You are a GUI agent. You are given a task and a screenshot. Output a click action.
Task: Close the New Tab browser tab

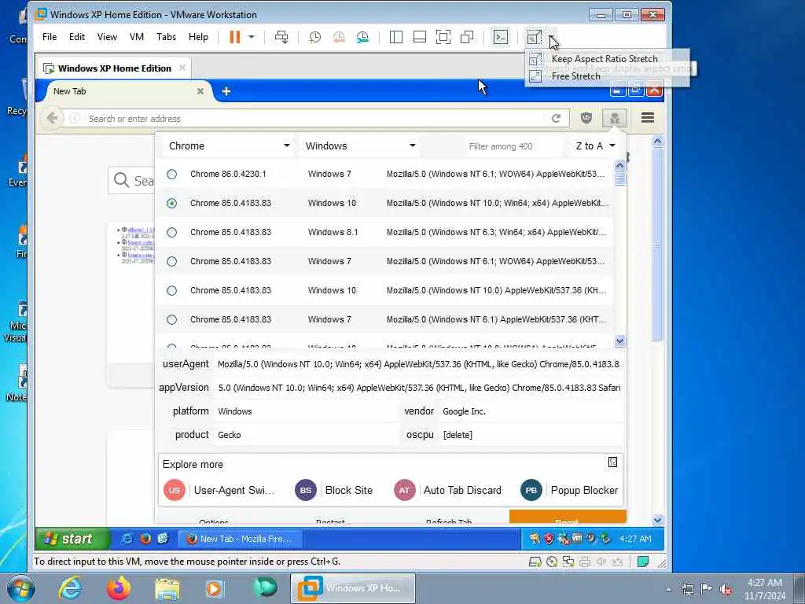pos(200,91)
